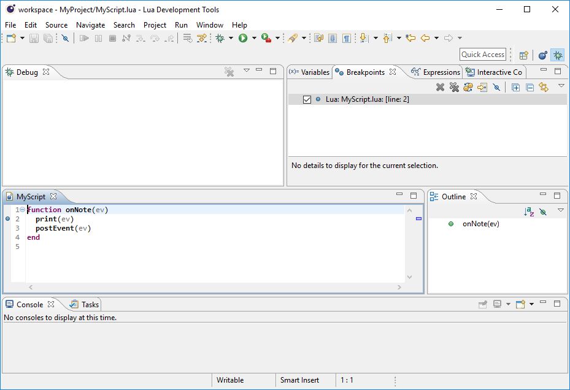Select onNote(ev) in the Outline
This screenshot has width=570, height=390.
click(480, 224)
